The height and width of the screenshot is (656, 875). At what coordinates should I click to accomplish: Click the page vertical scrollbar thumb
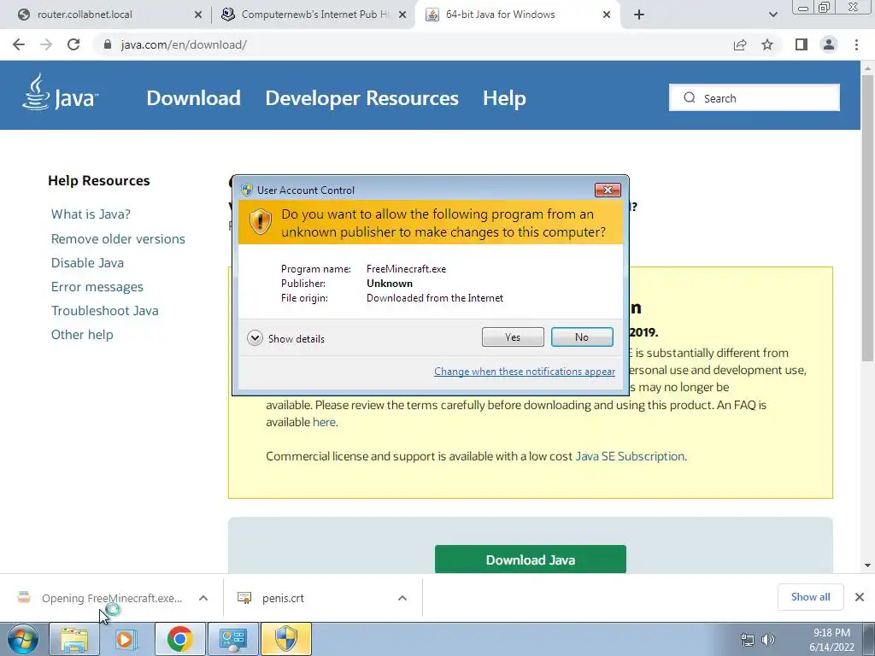(x=867, y=218)
